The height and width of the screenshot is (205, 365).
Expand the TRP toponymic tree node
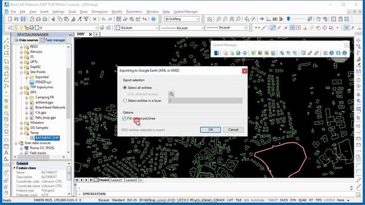(x=21, y=88)
